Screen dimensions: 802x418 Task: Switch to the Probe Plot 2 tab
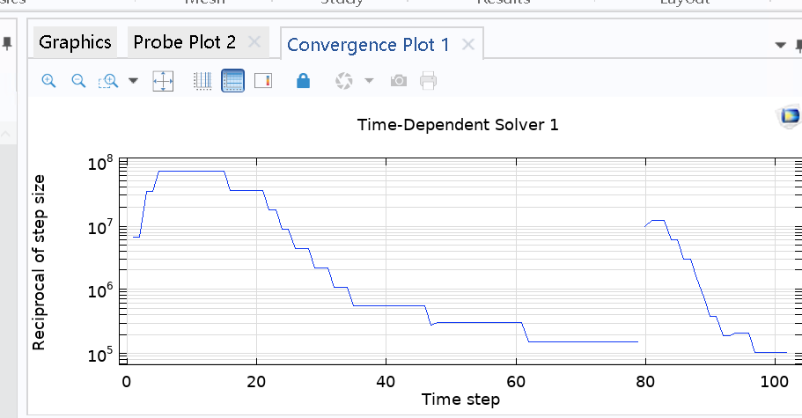point(184,41)
